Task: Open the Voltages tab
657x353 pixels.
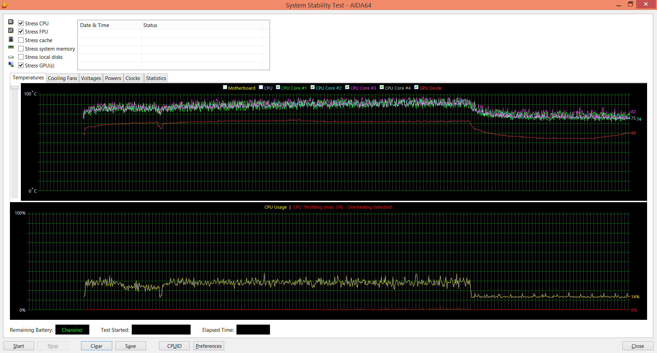Action: tap(91, 78)
